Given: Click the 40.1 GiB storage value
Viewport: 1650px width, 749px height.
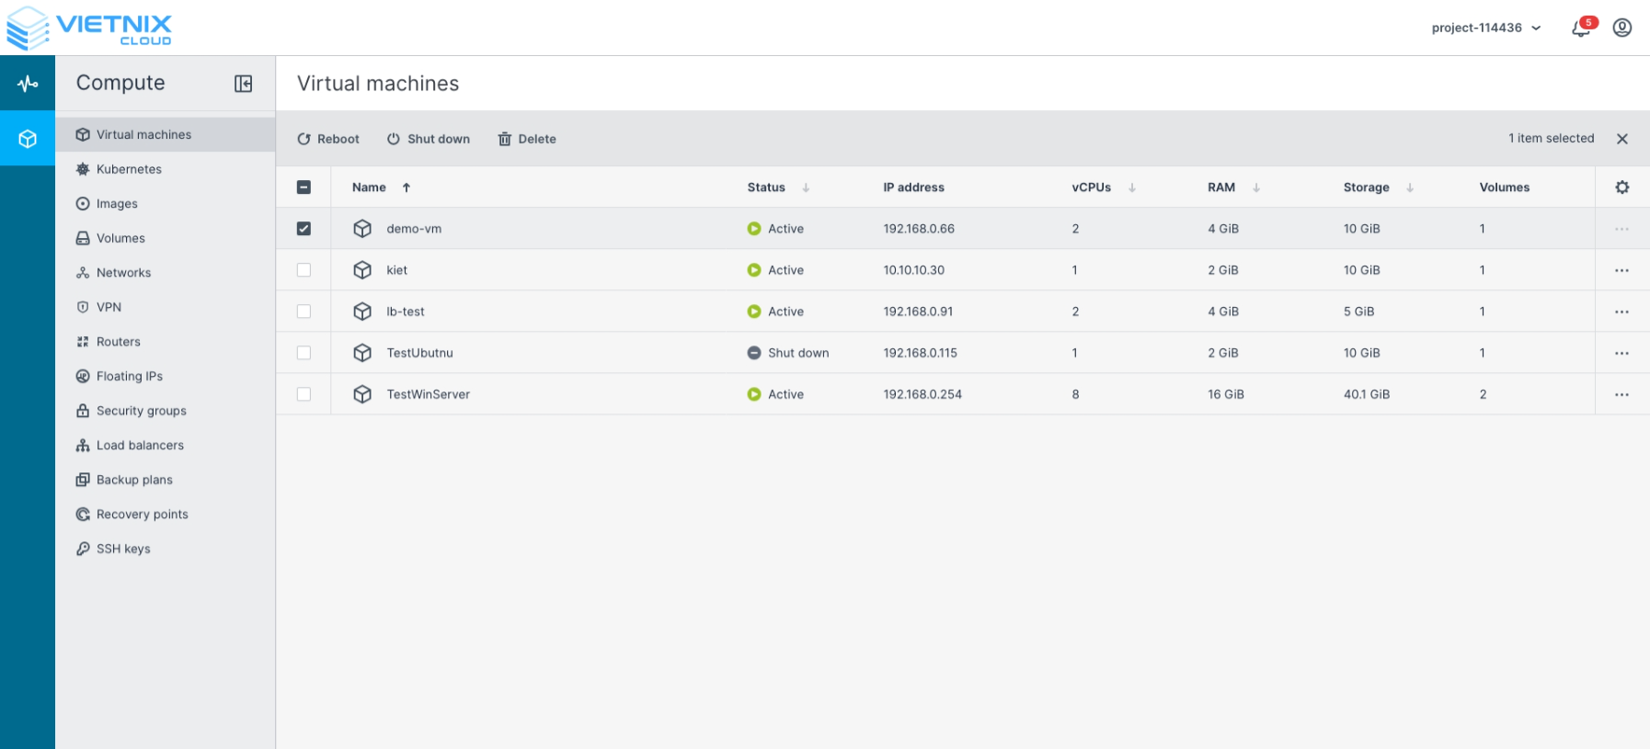Looking at the screenshot, I should 1367,394.
